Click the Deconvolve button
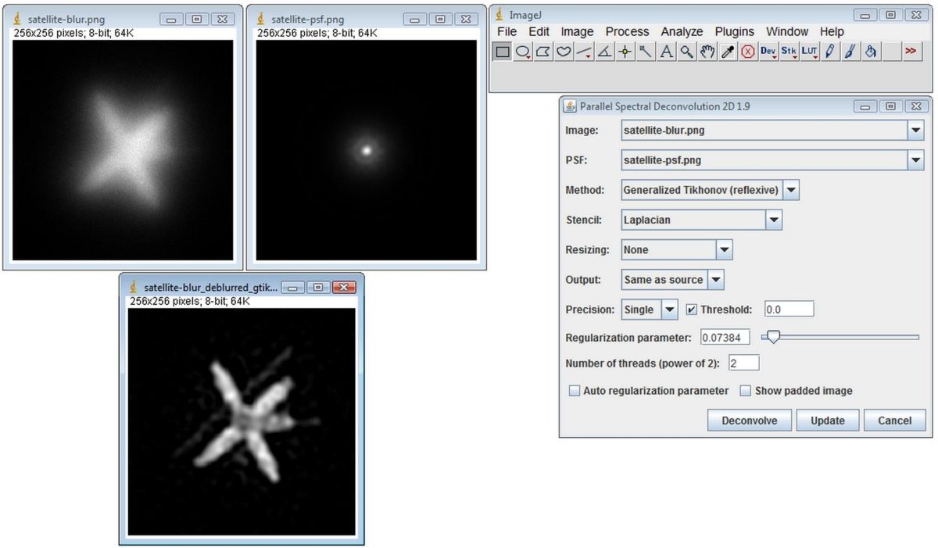 click(x=750, y=421)
